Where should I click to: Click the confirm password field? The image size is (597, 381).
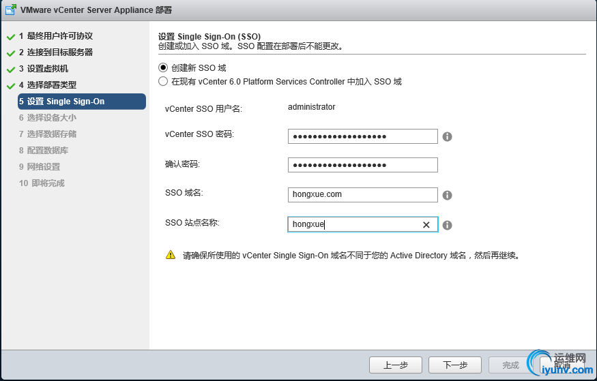[x=362, y=165]
